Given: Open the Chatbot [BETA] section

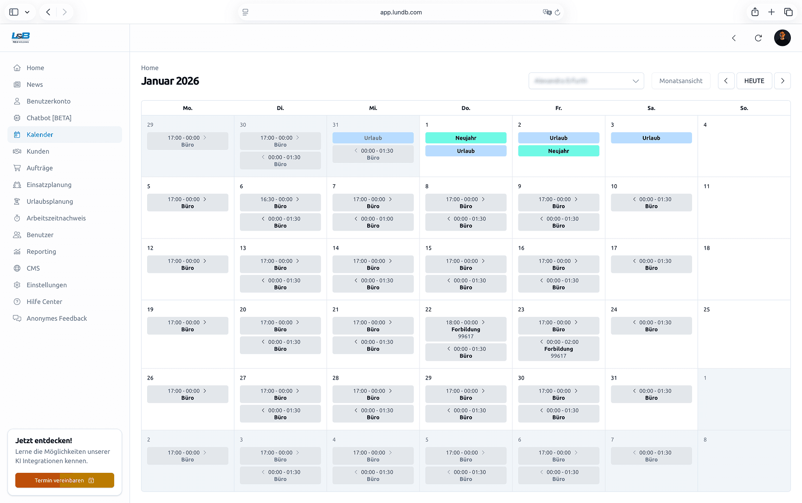Looking at the screenshot, I should click(x=48, y=118).
